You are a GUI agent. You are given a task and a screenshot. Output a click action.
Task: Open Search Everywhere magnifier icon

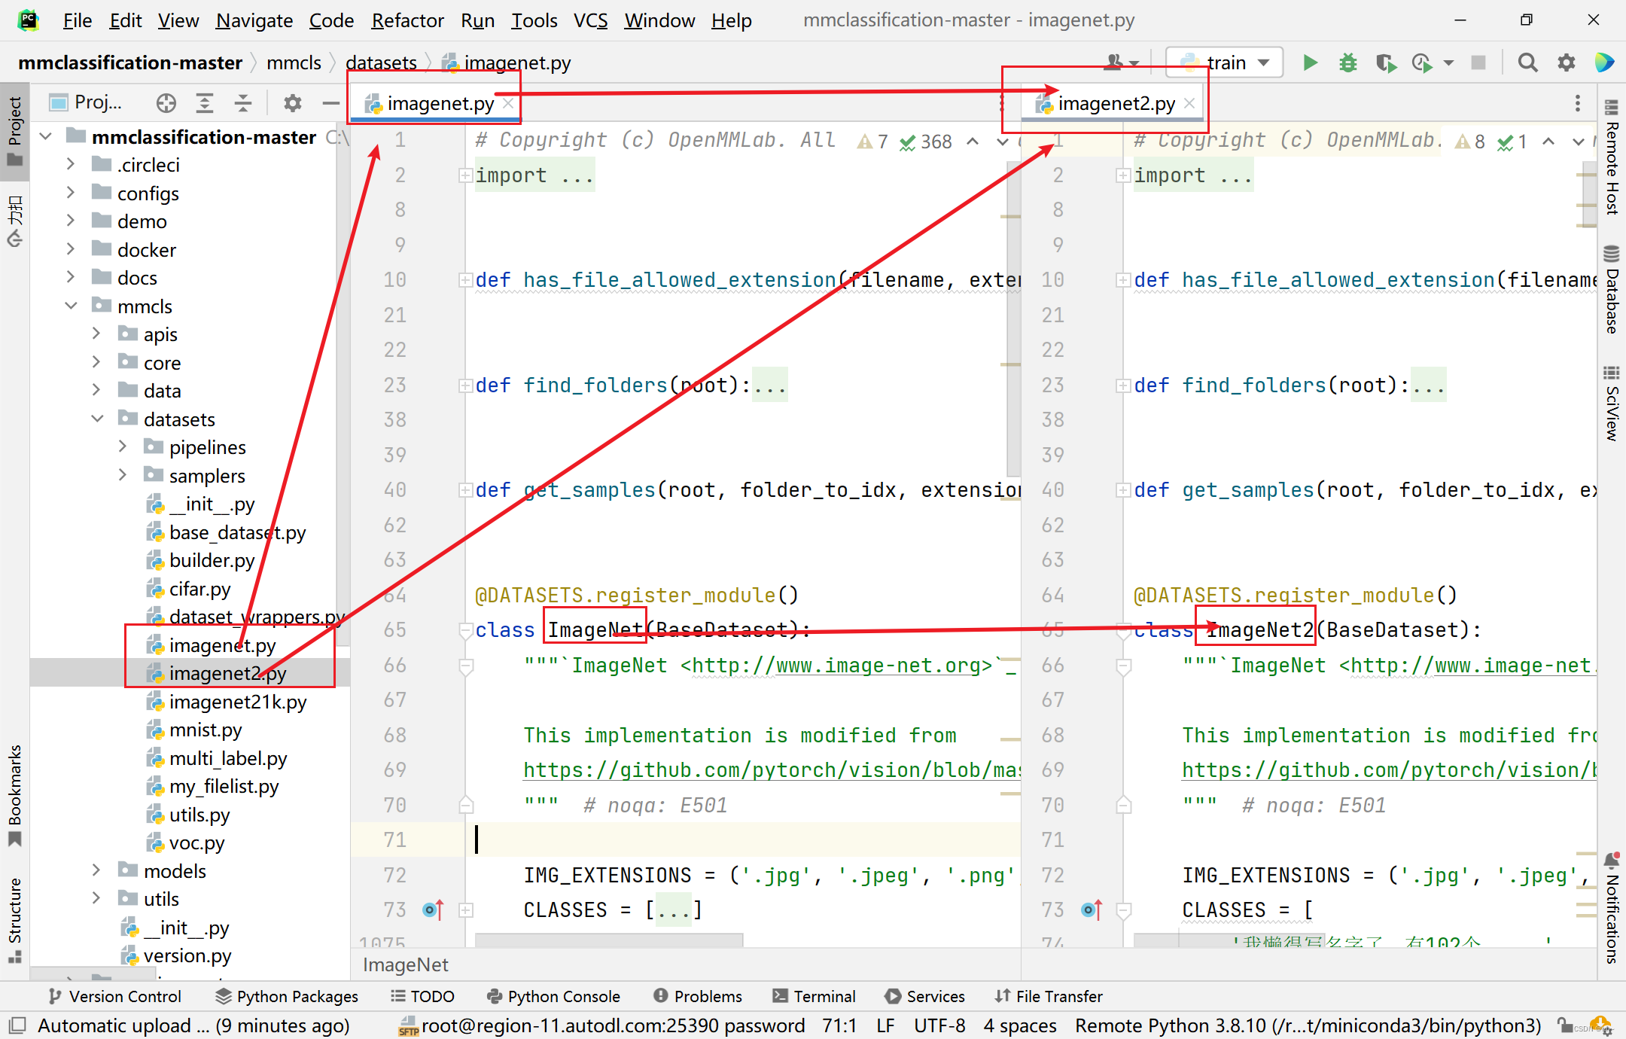[1527, 62]
